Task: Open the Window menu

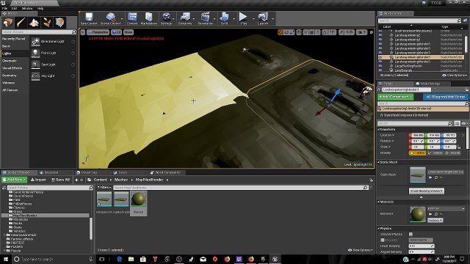Action: [27, 8]
